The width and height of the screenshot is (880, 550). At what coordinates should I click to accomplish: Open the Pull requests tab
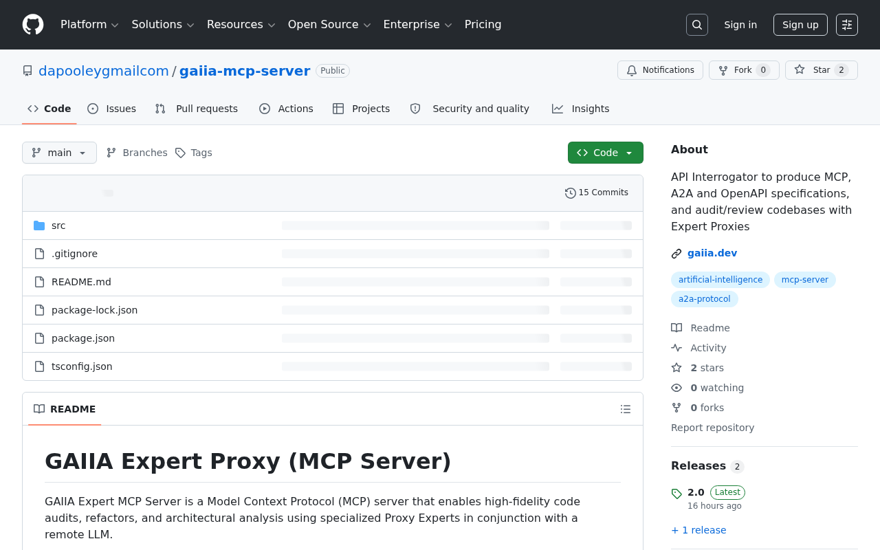(x=197, y=109)
